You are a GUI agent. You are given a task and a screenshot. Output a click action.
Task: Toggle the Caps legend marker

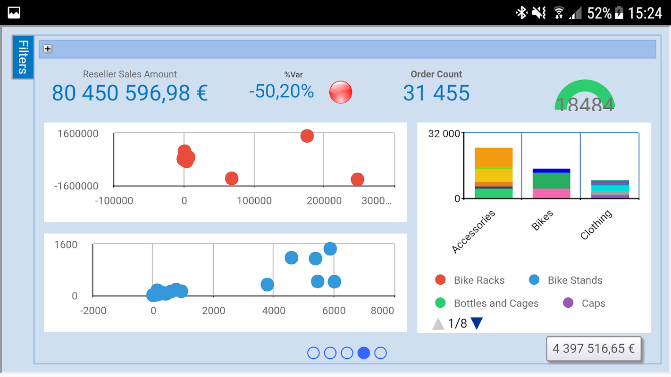coord(568,303)
